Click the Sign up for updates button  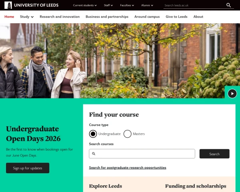[28, 168]
